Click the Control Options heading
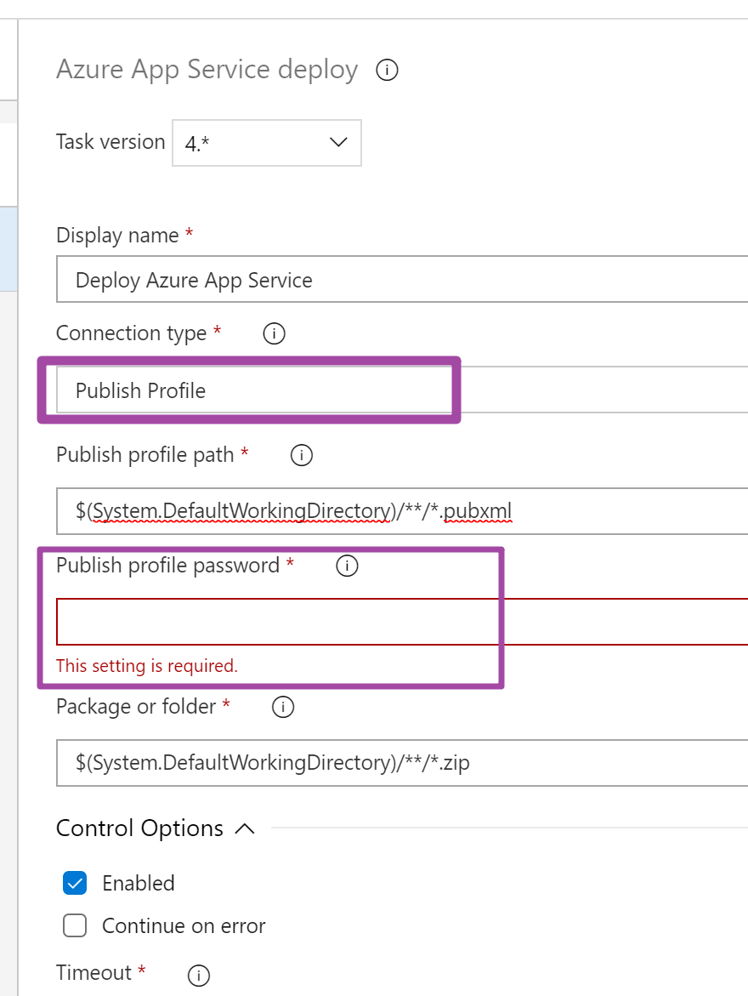This screenshot has height=996, width=748. click(x=139, y=828)
